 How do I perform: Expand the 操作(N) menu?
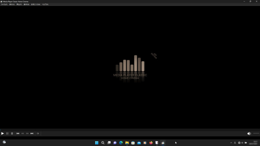[x=26, y=4]
